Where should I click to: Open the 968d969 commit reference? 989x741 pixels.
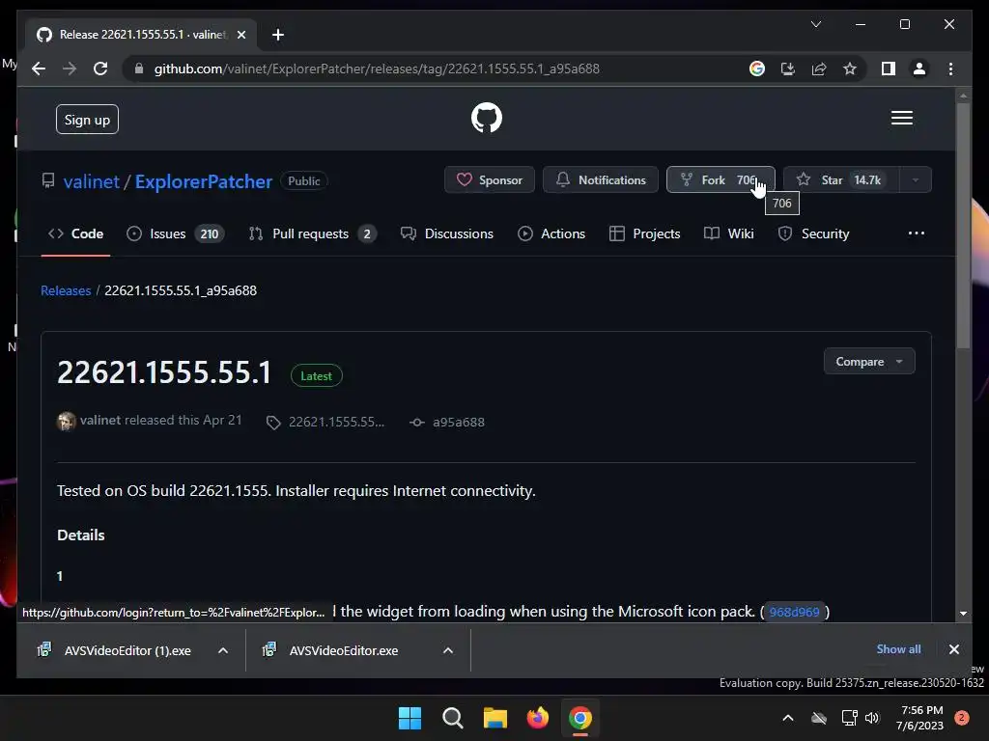point(794,612)
